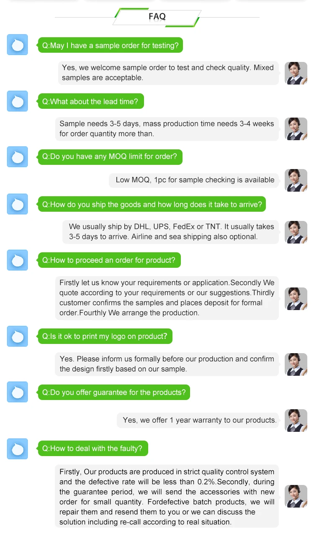This screenshot has width=314, height=536.
Task: Click question 'What about the lead time?'
Action: (x=90, y=101)
